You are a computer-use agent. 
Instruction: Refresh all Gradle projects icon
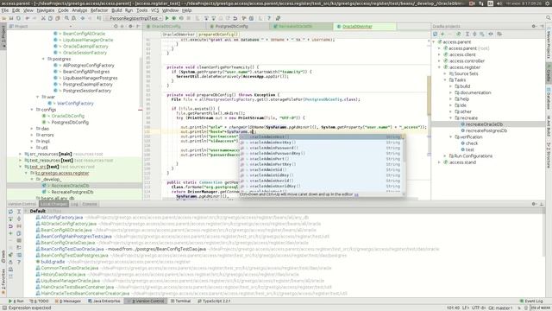tap(435, 34)
